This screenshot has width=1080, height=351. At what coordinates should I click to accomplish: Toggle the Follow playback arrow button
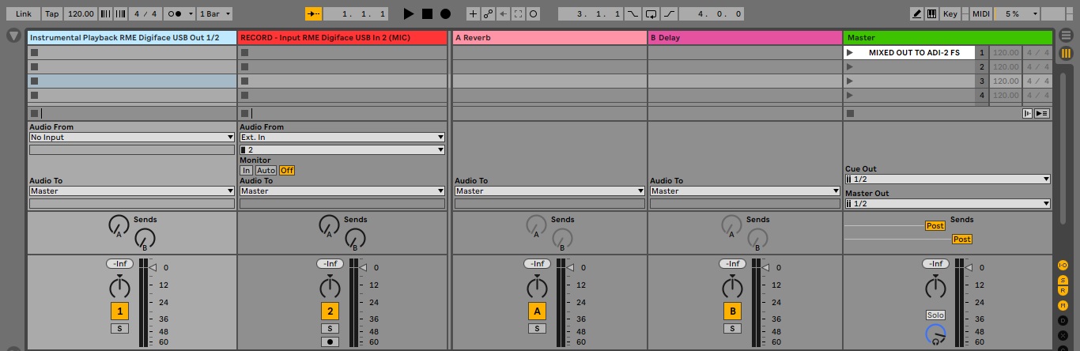[314, 13]
